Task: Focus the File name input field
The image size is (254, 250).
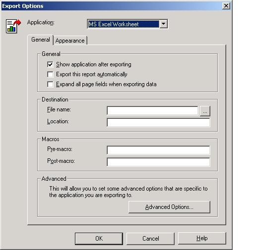Action: click(152, 110)
